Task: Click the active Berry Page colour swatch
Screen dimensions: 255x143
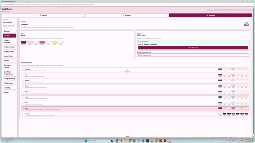Action: point(30,42)
